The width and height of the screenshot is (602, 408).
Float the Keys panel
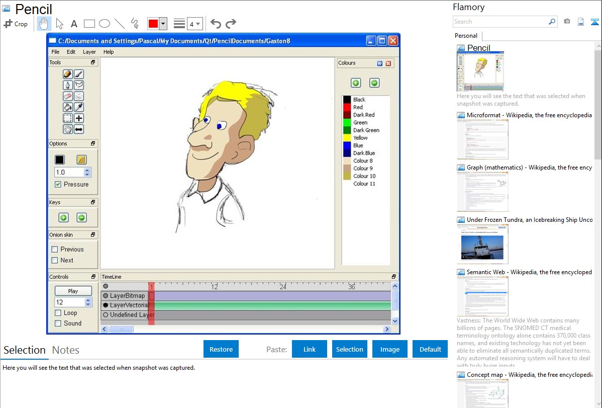pos(93,202)
